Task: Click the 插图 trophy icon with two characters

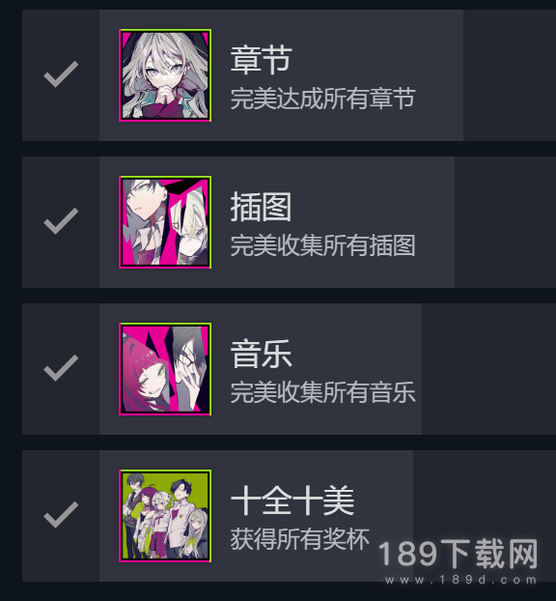Action: (x=165, y=222)
